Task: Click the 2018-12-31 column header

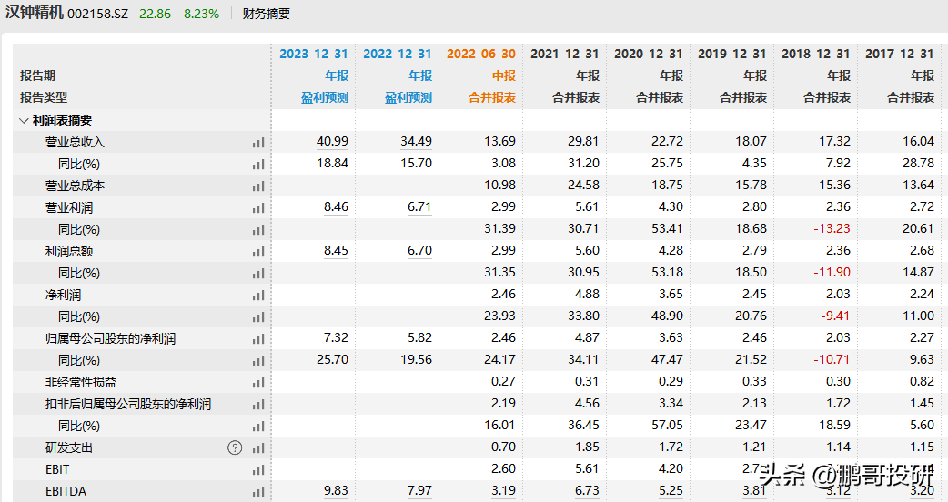Action: (x=815, y=54)
